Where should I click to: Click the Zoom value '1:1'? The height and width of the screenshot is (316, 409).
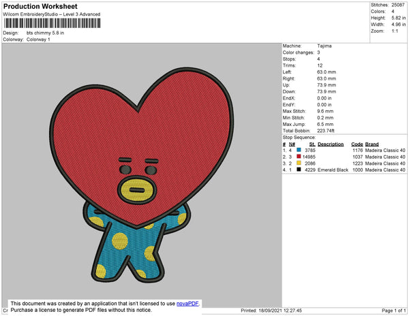tap(395, 31)
